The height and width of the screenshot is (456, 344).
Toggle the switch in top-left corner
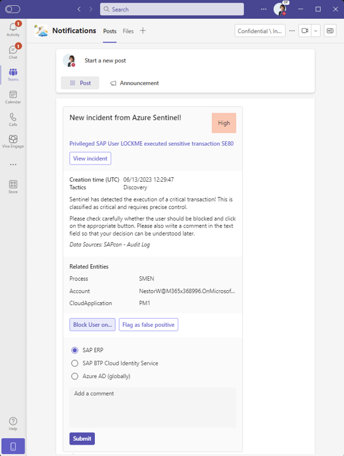click(x=13, y=9)
